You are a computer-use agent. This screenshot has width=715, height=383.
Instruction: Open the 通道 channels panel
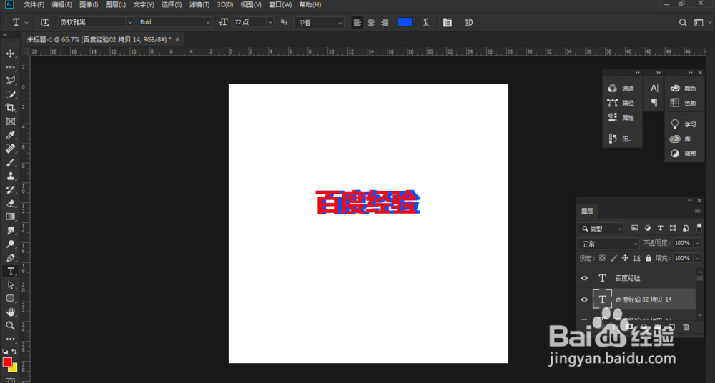621,88
